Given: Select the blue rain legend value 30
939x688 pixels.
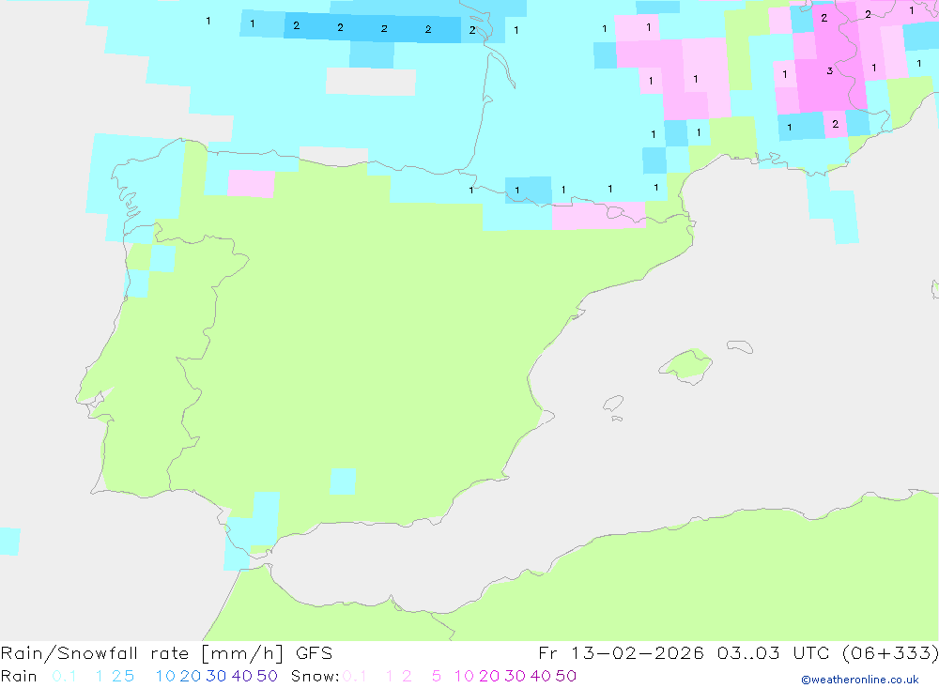Looking at the screenshot, I should 216,676.
